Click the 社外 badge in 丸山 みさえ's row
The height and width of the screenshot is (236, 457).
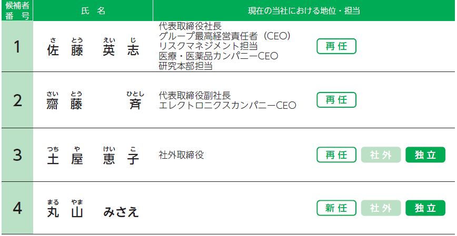(381, 208)
